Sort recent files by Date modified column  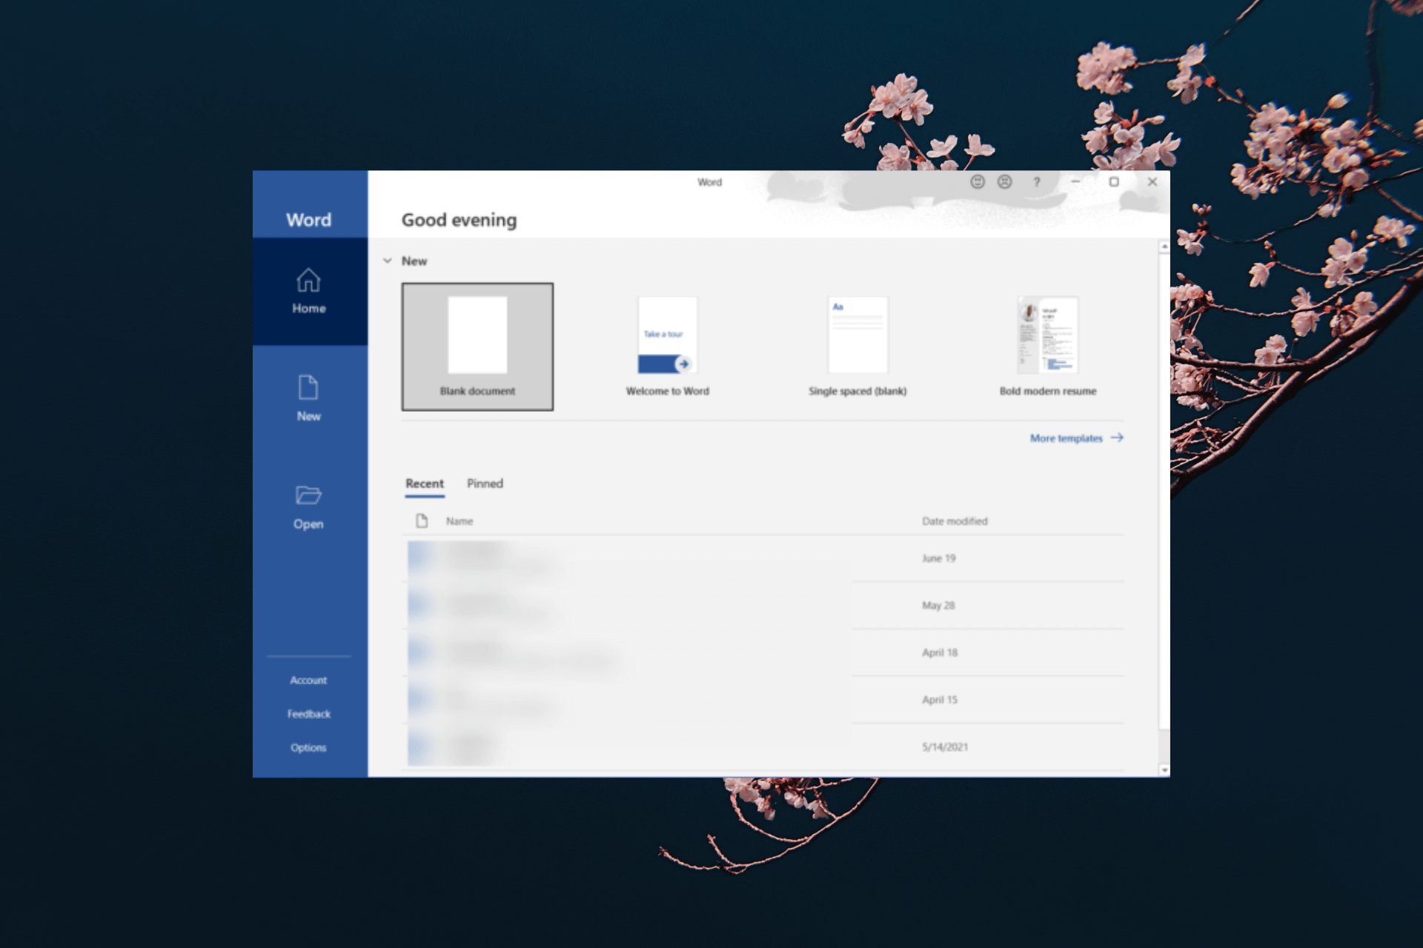click(955, 521)
